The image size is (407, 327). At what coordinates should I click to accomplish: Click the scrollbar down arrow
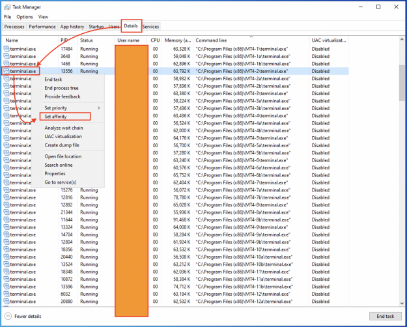coord(402,303)
